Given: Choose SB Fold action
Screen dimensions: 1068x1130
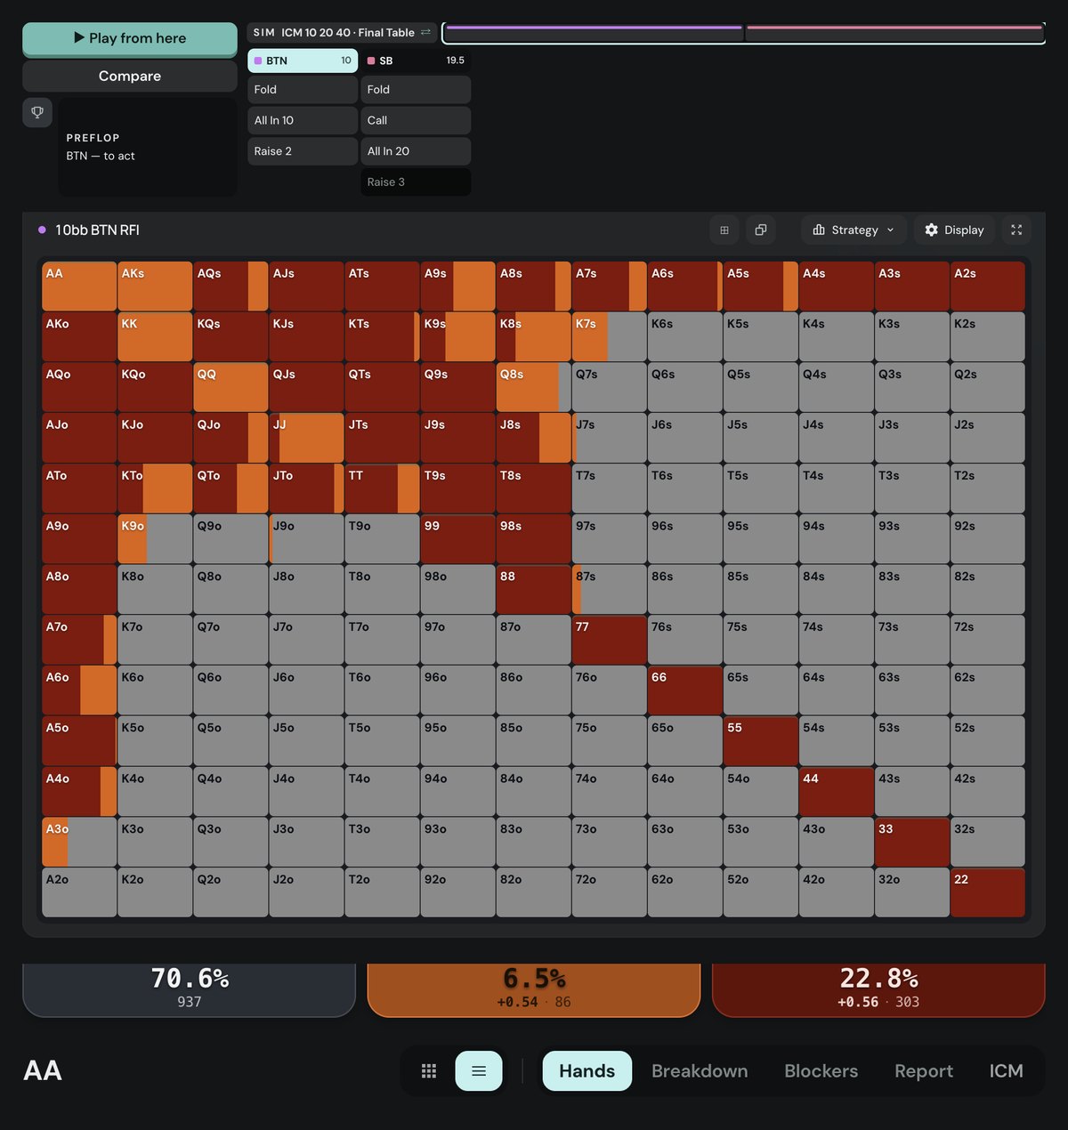Looking at the screenshot, I should pyautogui.click(x=416, y=90).
